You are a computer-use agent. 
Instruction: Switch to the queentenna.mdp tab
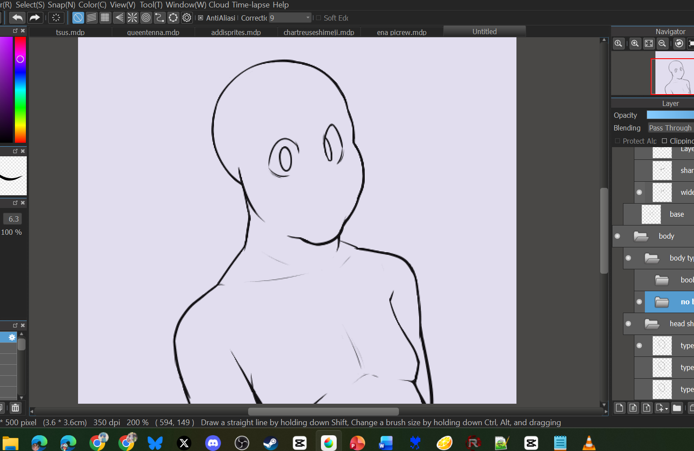pos(153,32)
